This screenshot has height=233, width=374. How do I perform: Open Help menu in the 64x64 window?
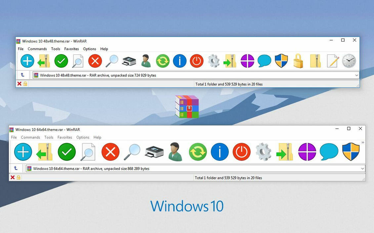pos(97,137)
